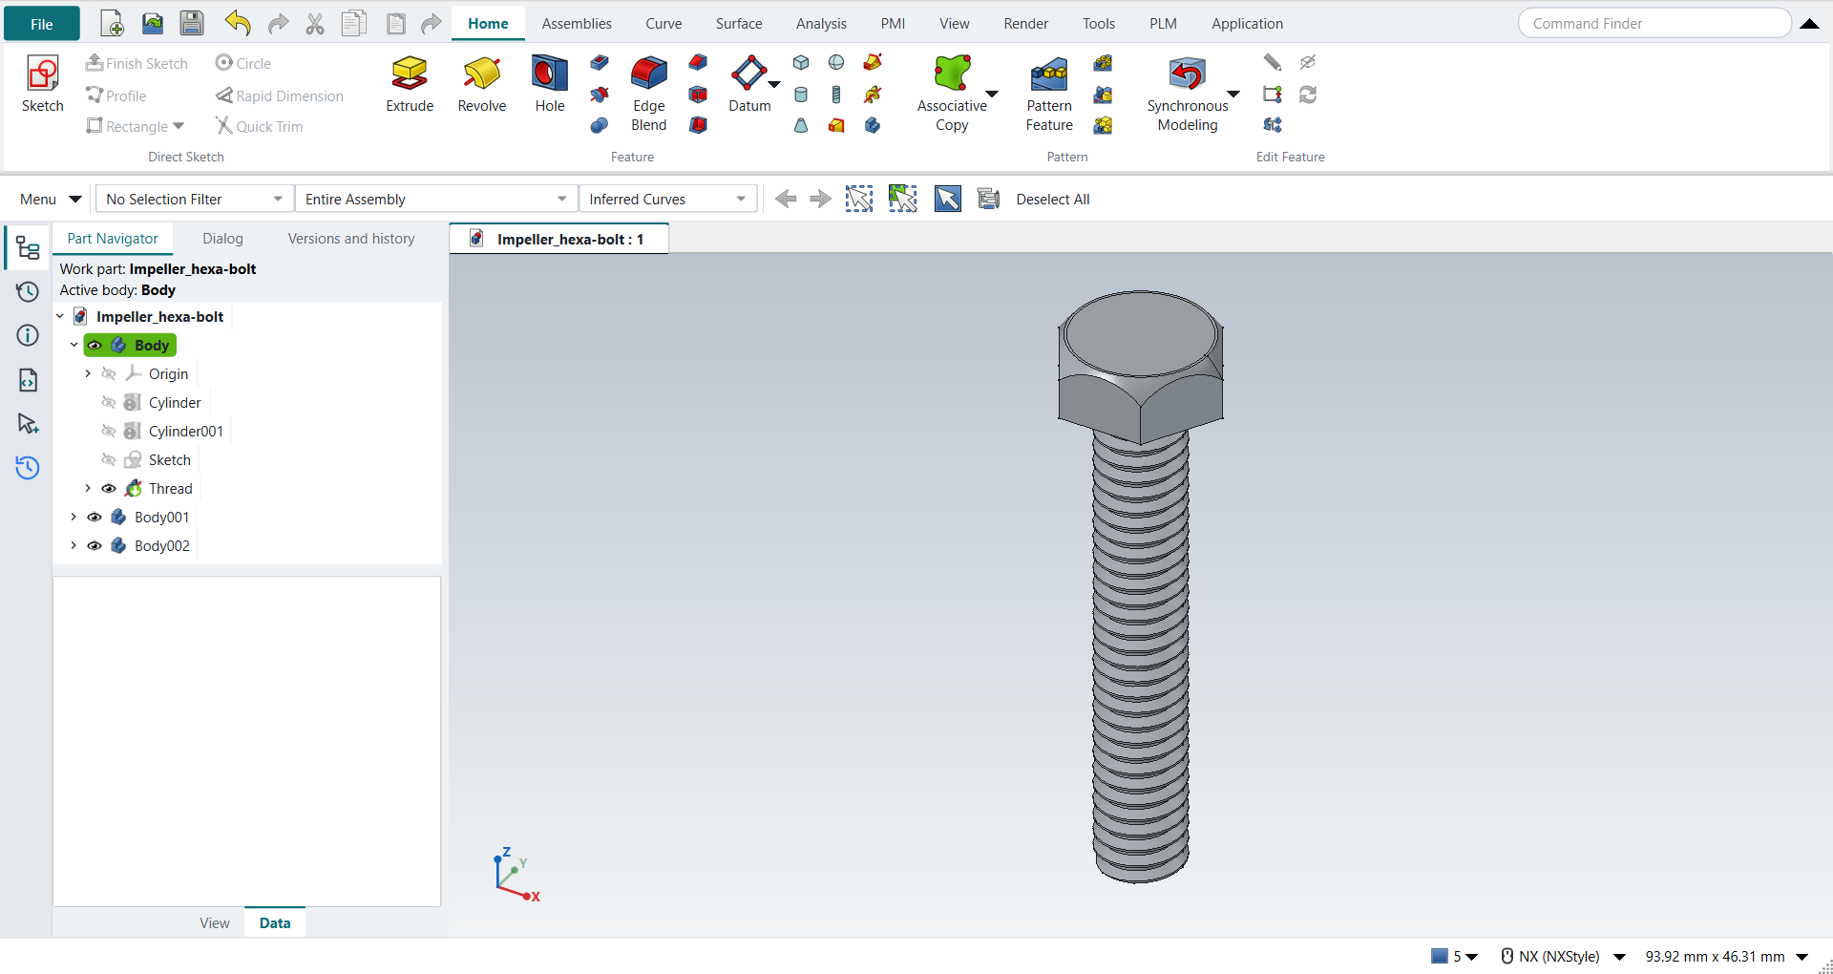Image resolution: width=1833 pixels, height=974 pixels.
Task: Open the No Selection Filter dropdown
Action: (195, 199)
